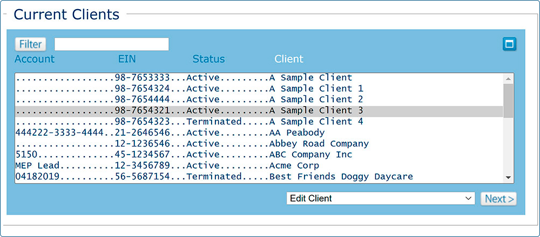Viewport: 540px width, 237px height.
Task: Click the list scrollbar down arrow
Action: pyautogui.click(x=508, y=178)
